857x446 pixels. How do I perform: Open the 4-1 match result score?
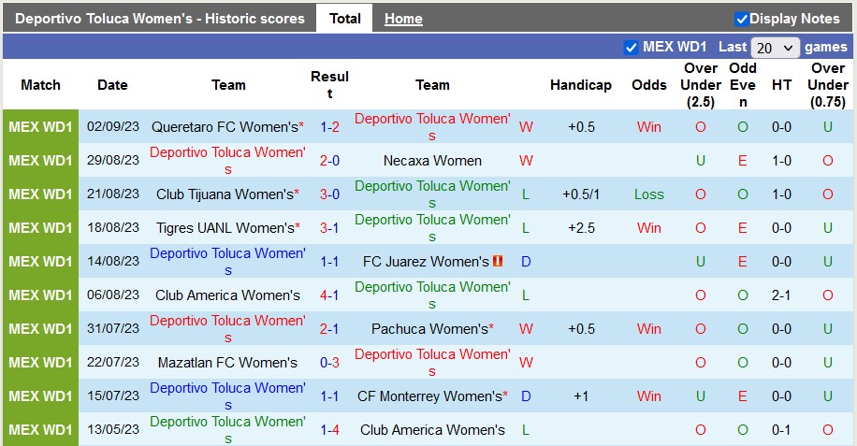coord(329,295)
